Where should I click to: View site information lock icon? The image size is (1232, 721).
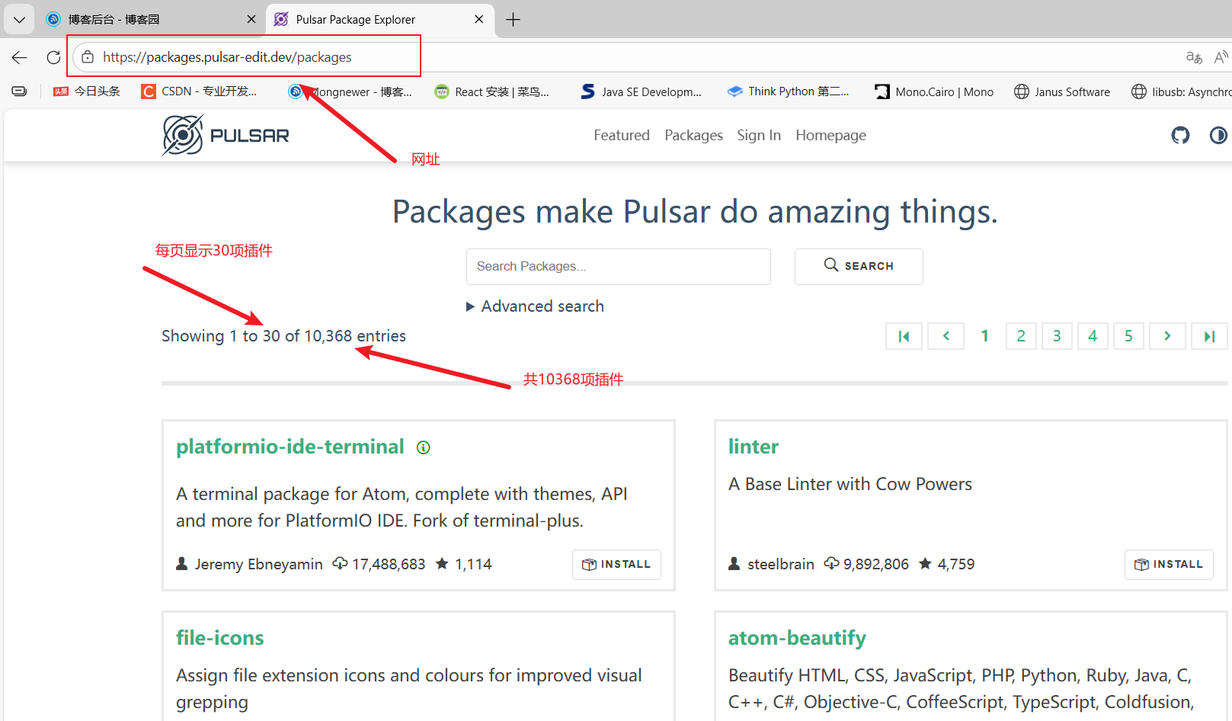click(x=88, y=57)
